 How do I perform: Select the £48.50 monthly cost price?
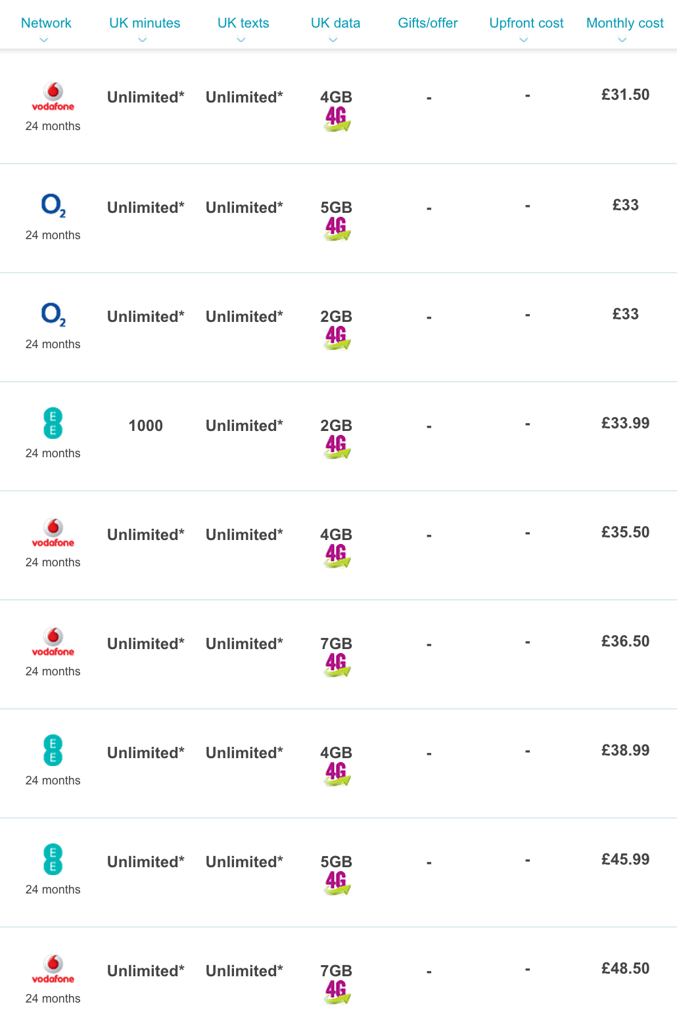pos(625,968)
